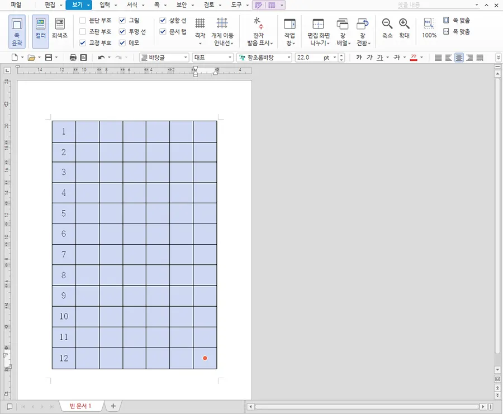Expand the toolbar overflow chevron

[498, 58]
